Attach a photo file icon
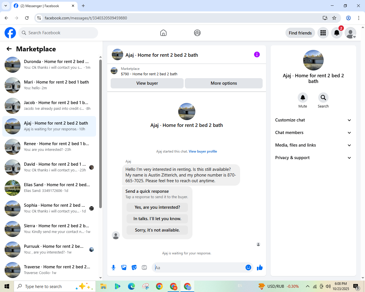The height and width of the screenshot is (292, 365). pyautogui.click(x=124, y=267)
